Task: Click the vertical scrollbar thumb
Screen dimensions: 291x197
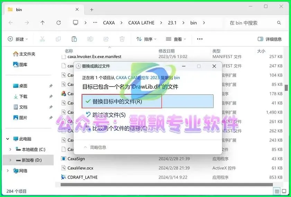Action: click(x=286, y=88)
